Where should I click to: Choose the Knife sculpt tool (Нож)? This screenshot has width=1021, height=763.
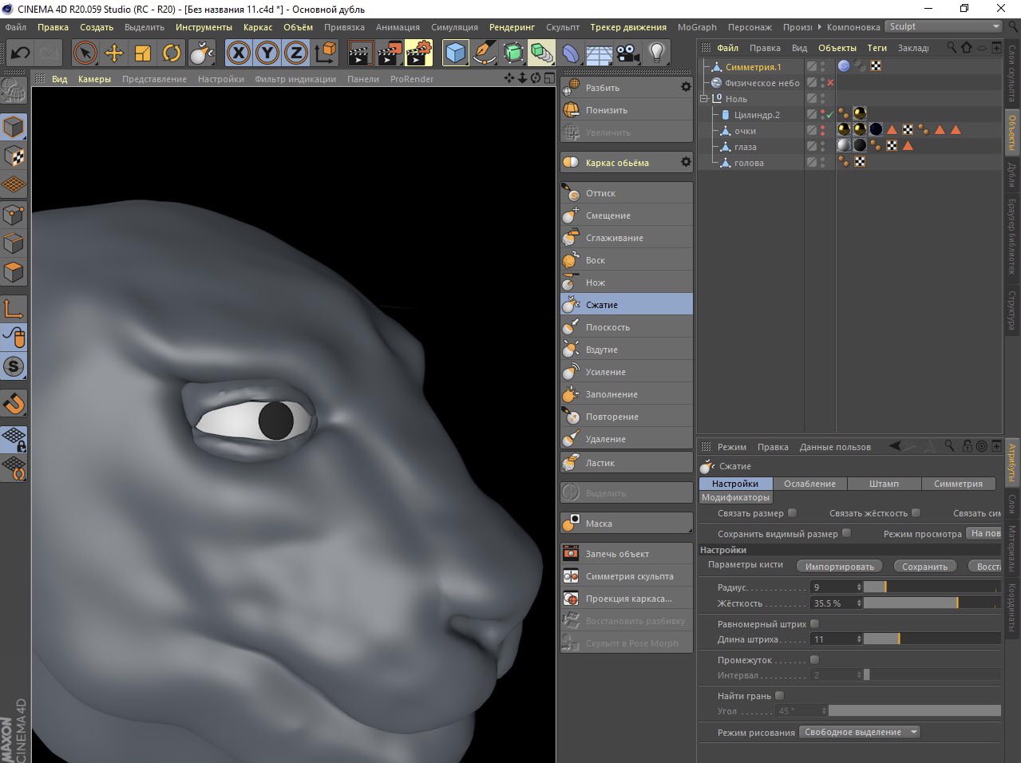[x=596, y=283]
